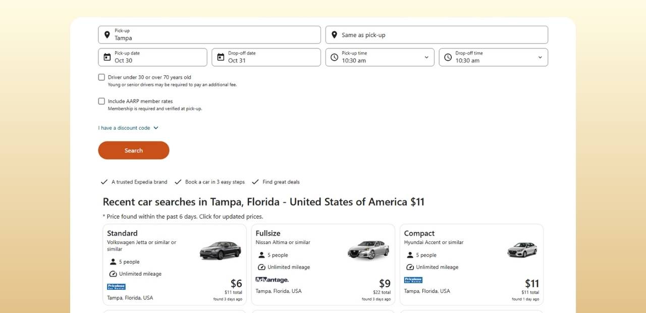Click the orange Search button
646x313 pixels.
point(134,150)
